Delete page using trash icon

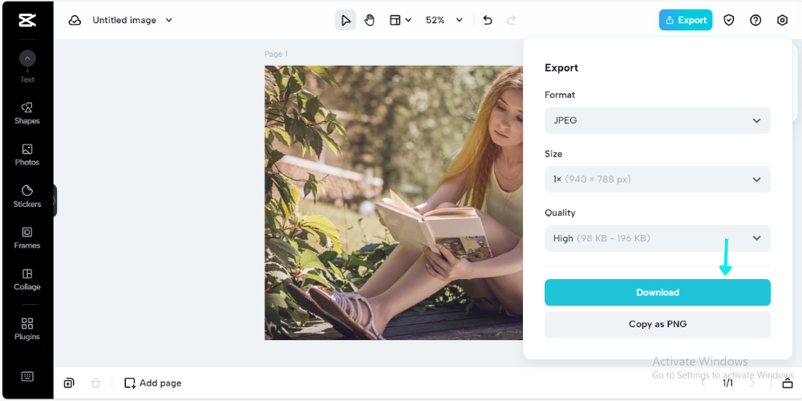[95, 383]
